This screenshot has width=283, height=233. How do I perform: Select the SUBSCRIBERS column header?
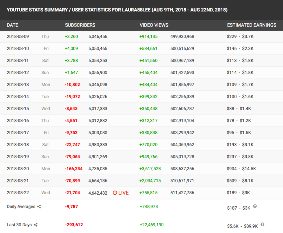pyautogui.click(x=80, y=25)
